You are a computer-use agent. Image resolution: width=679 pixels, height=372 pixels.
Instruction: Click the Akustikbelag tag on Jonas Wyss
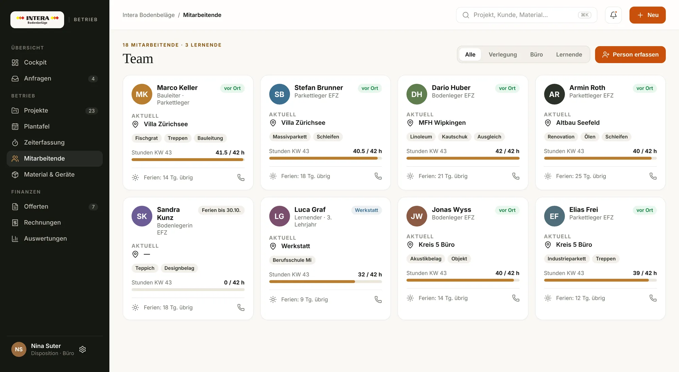coord(425,259)
